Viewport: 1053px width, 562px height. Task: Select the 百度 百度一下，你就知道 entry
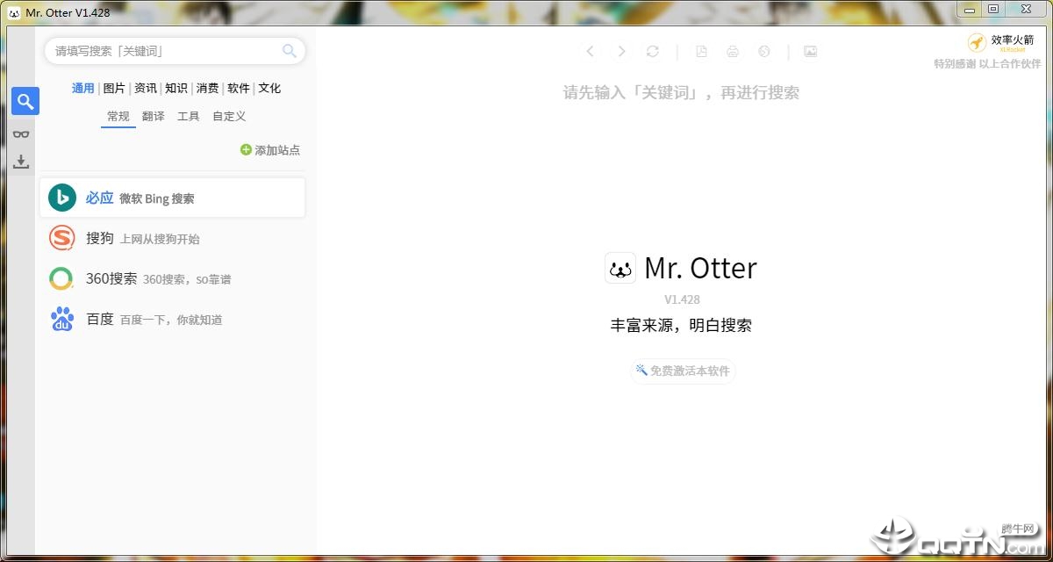click(173, 320)
